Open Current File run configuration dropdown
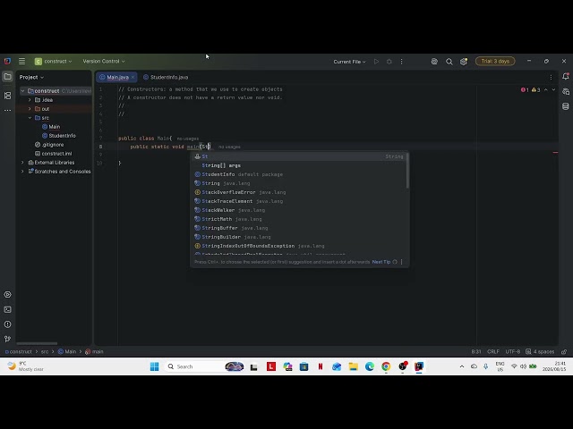Image resolution: width=573 pixels, height=429 pixels. coord(349,62)
